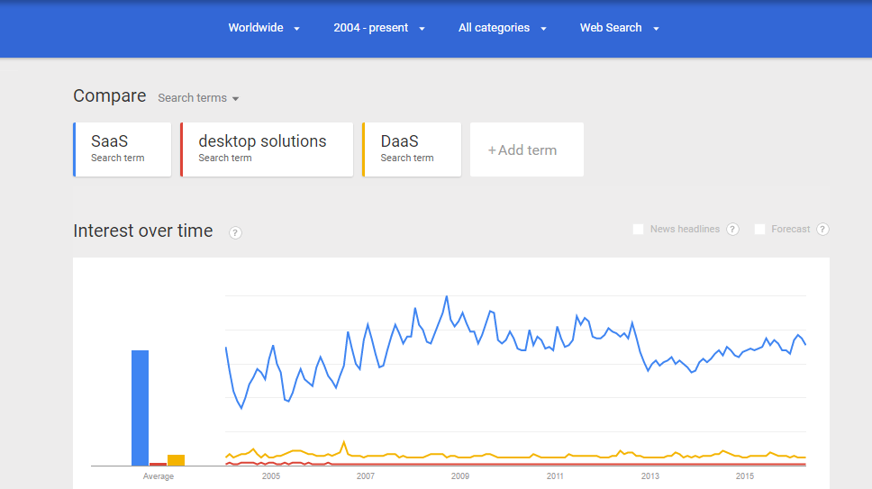This screenshot has height=489, width=872.
Task: Click the yellow DaaS spike near 2007
Action: click(344, 443)
